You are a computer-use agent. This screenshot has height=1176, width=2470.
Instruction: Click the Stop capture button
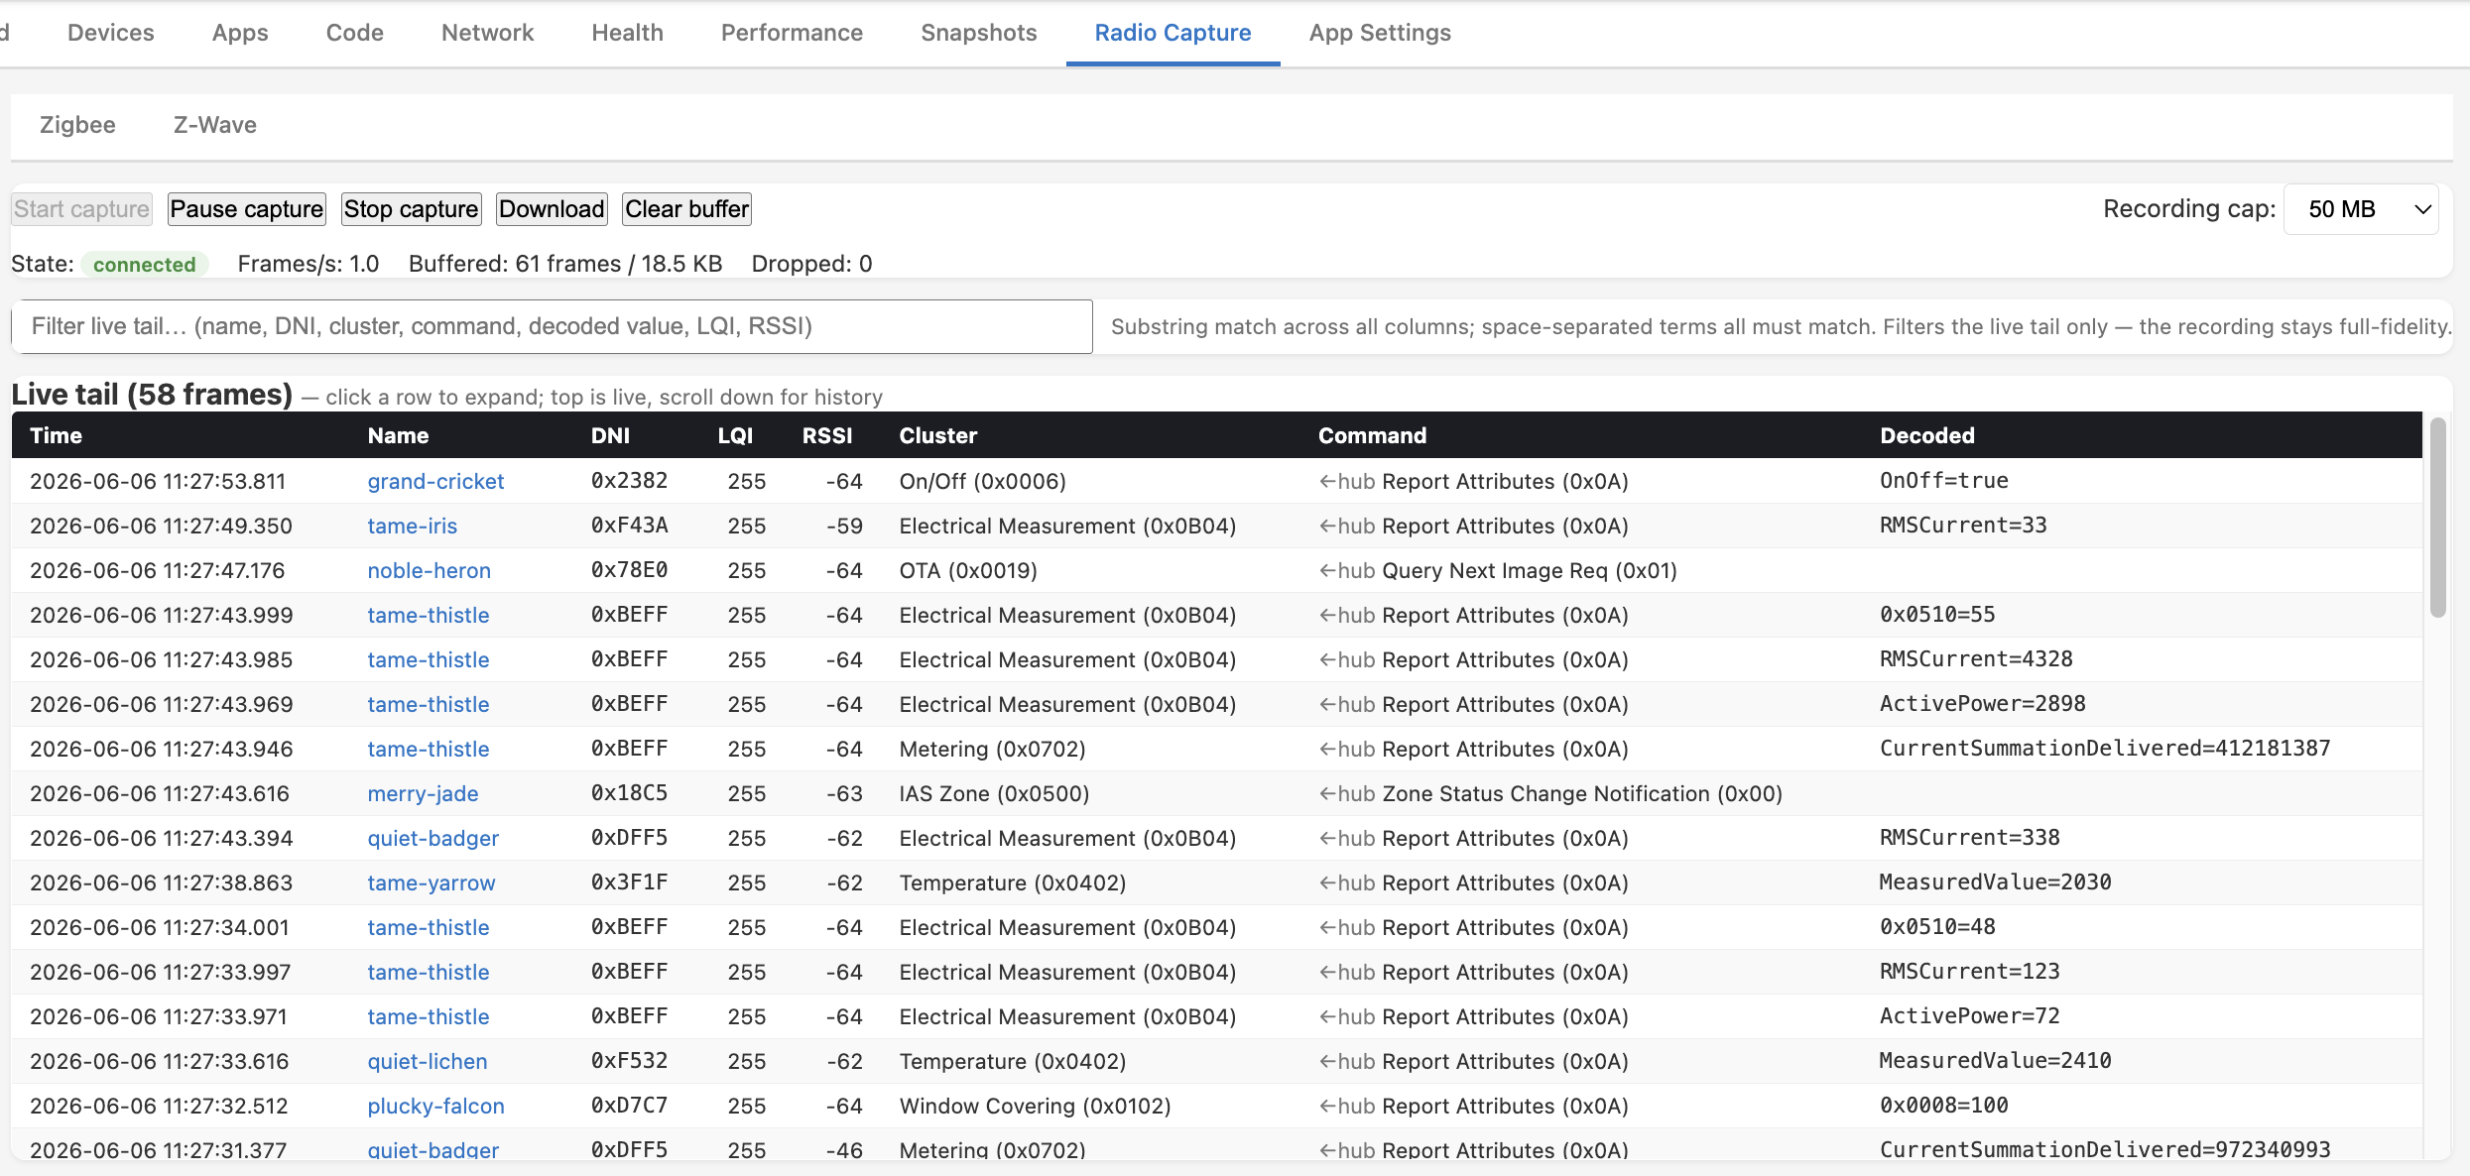[411, 209]
